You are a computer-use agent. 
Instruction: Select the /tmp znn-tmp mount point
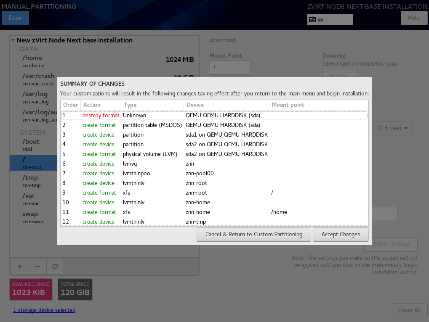[33, 181]
